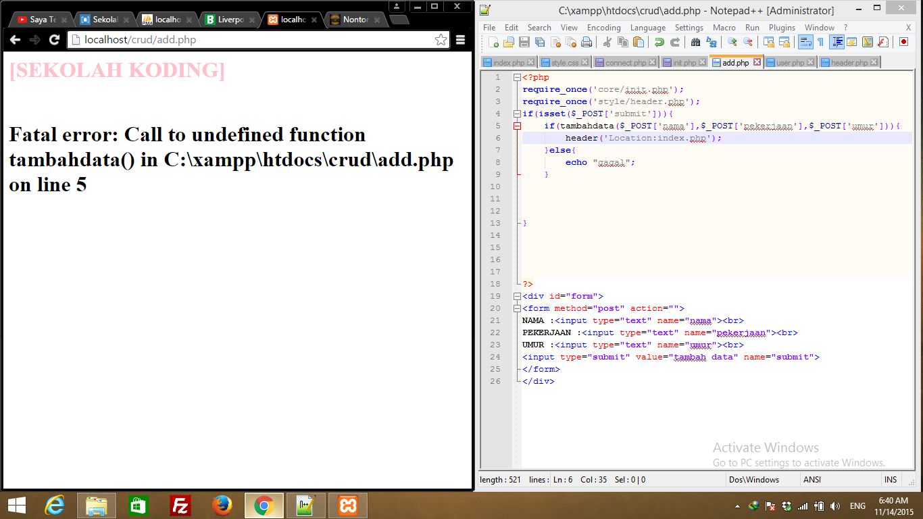The image size is (923, 519).
Task: Switch to the connect.php tab
Action: click(x=626, y=62)
